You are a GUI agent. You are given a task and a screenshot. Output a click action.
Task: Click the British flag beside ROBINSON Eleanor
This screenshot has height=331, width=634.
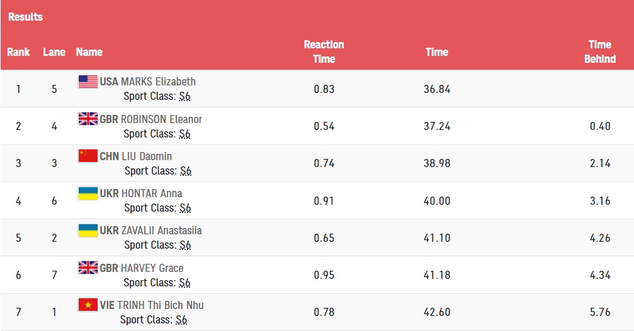click(88, 119)
